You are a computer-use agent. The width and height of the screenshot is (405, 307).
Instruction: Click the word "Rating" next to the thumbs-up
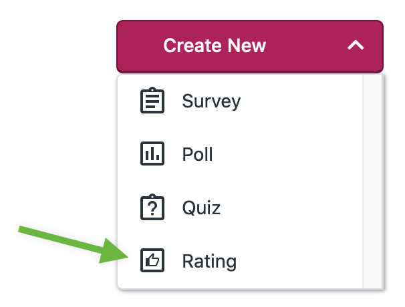(209, 261)
